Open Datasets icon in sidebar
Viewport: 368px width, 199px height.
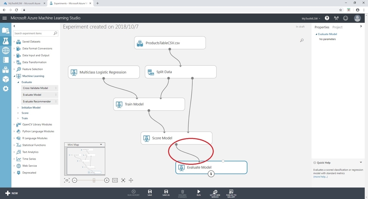click(6, 70)
